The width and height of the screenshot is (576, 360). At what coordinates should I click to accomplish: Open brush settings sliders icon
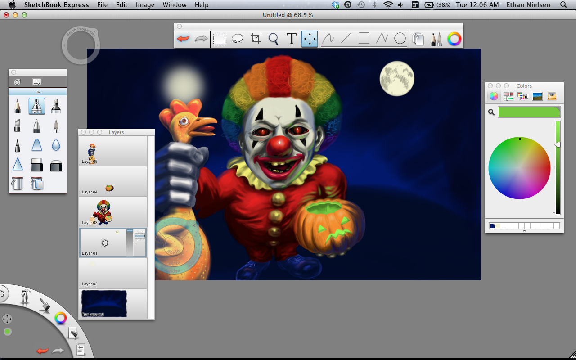pyautogui.click(x=37, y=82)
